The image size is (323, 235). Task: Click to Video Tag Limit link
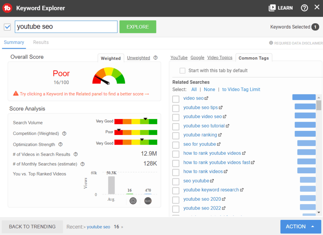241,90
